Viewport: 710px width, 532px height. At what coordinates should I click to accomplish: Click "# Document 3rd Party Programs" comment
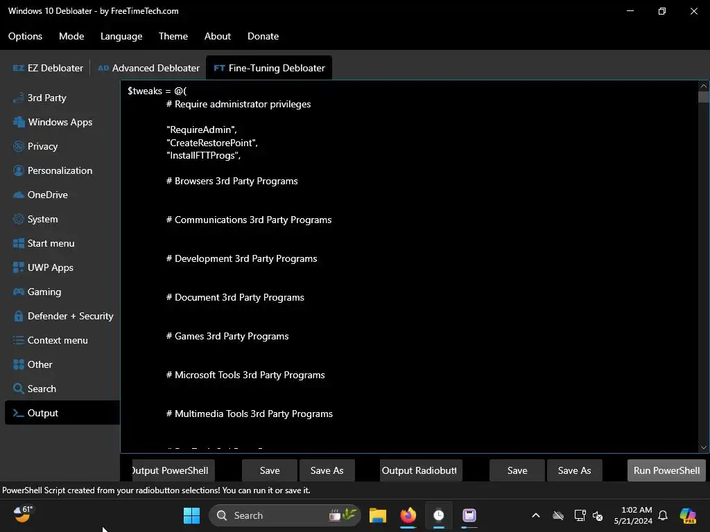pyautogui.click(x=235, y=298)
